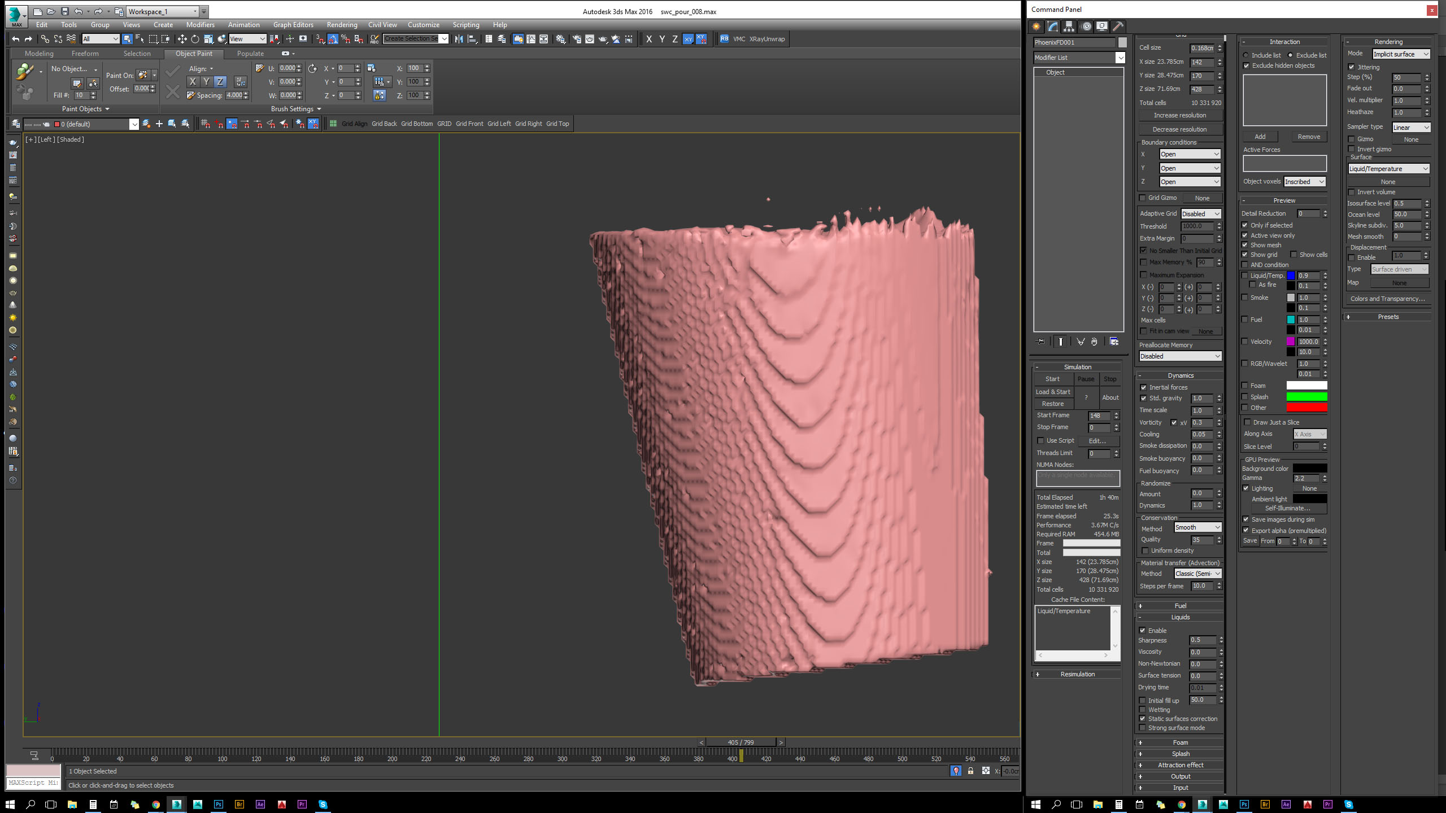The width and height of the screenshot is (1446, 813).
Task: Open the Rendering Mode dropdown
Action: point(1401,54)
